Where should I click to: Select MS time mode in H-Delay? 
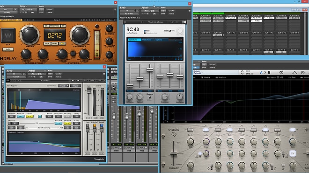coord(62,43)
